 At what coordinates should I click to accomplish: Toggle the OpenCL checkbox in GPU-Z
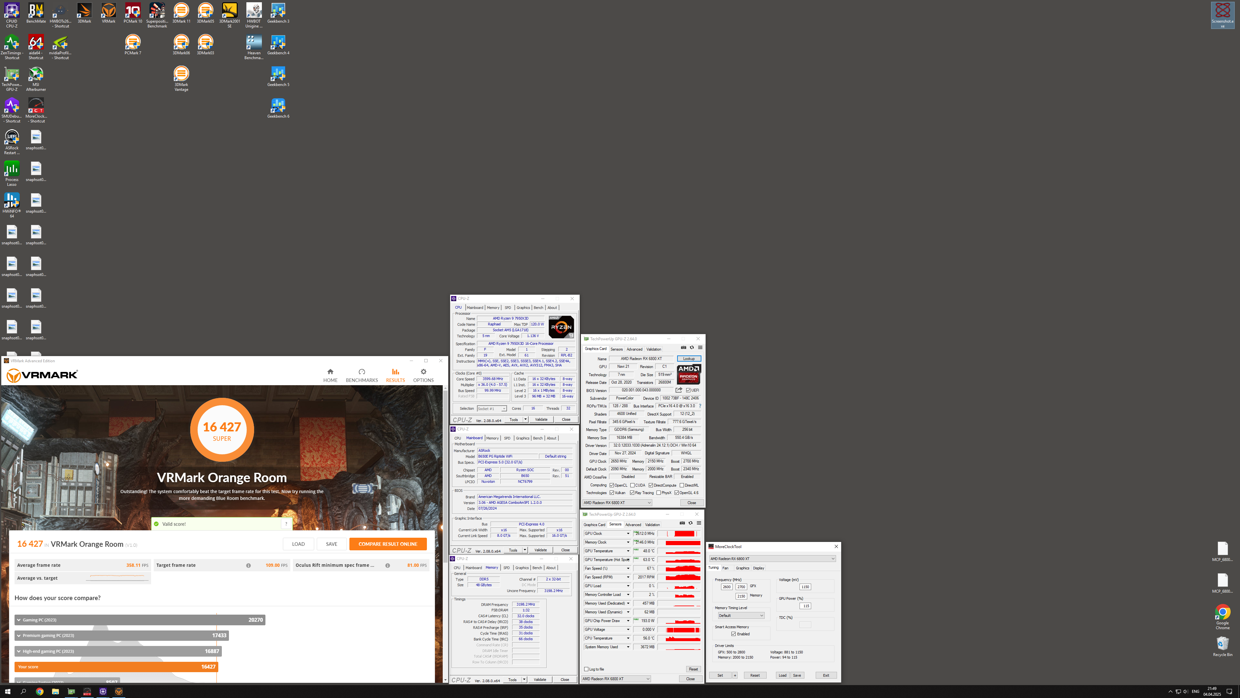point(612,486)
